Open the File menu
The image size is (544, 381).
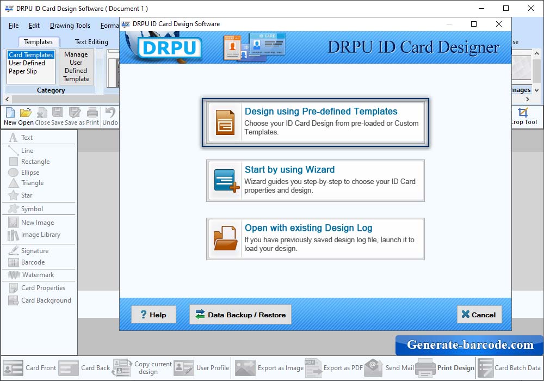14,26
